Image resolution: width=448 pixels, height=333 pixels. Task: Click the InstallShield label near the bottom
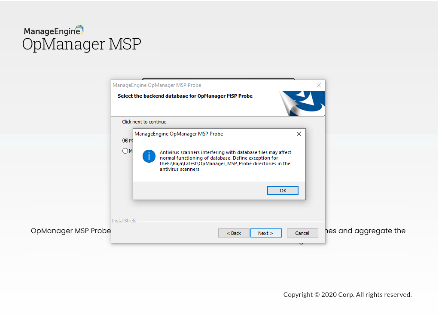click(124, 220)
